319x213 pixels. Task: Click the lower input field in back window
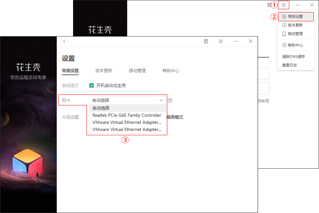[x=263, y=88]
